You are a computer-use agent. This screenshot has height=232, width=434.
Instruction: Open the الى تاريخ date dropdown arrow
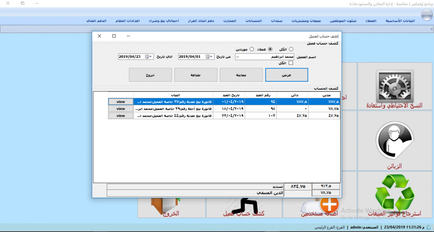coord(151,56)
